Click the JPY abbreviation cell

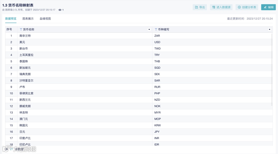coord(212,132)
